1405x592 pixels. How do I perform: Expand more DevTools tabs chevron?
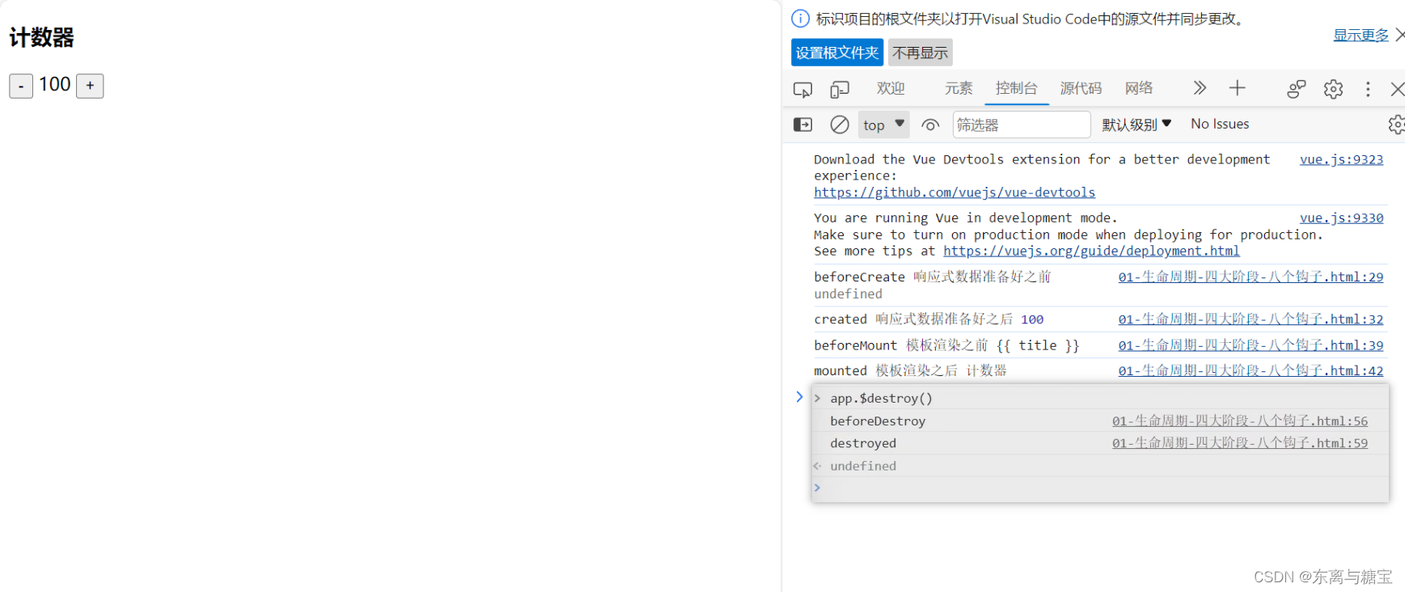point(1200,88)
